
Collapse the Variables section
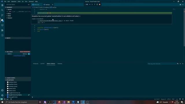pyautogui.click(x=18, y=7)
